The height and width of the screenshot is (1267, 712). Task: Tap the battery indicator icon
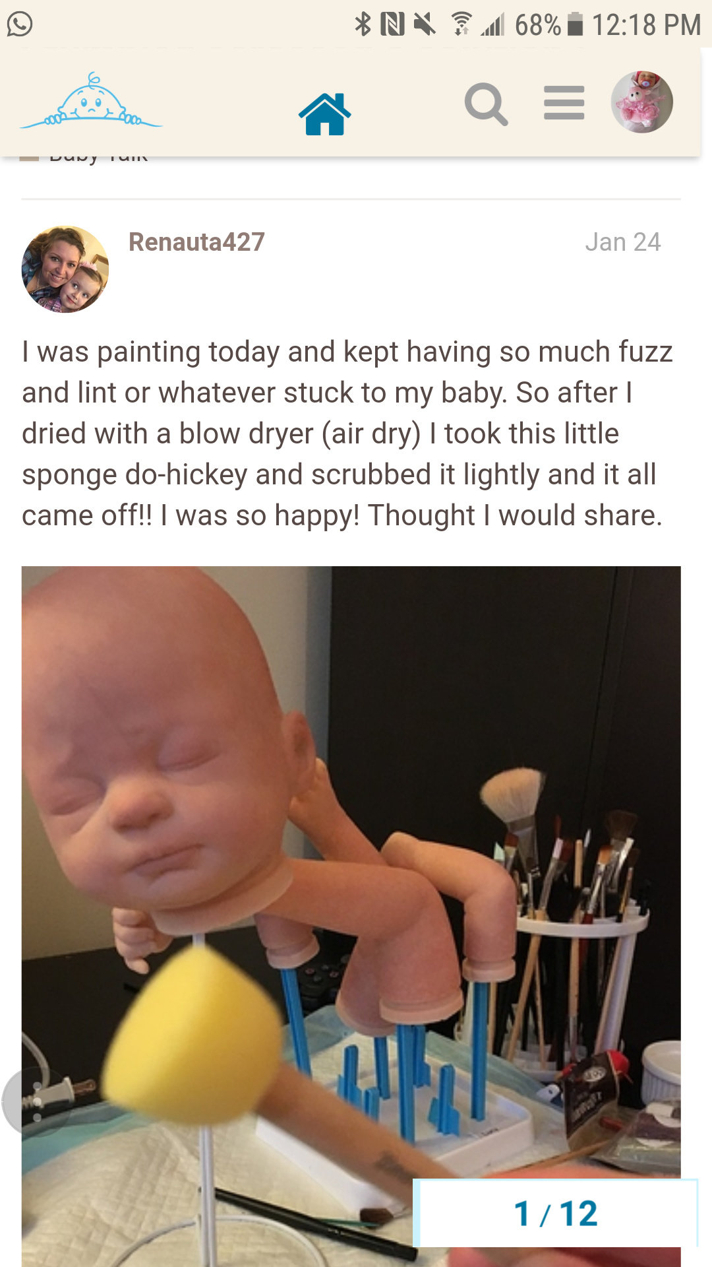tap(576, 24)
